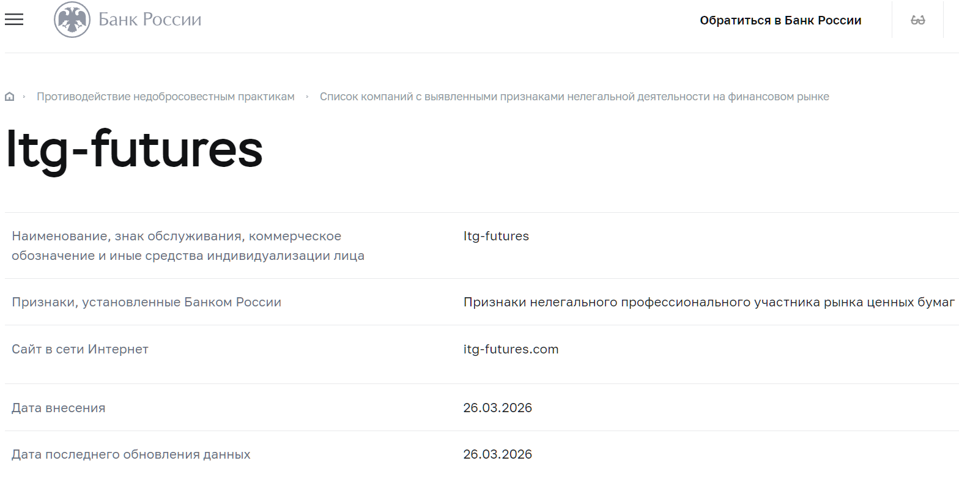Open Обратиться в Банк России link
The width and height of the screenshot is (959, 477).
click(780, 20)
